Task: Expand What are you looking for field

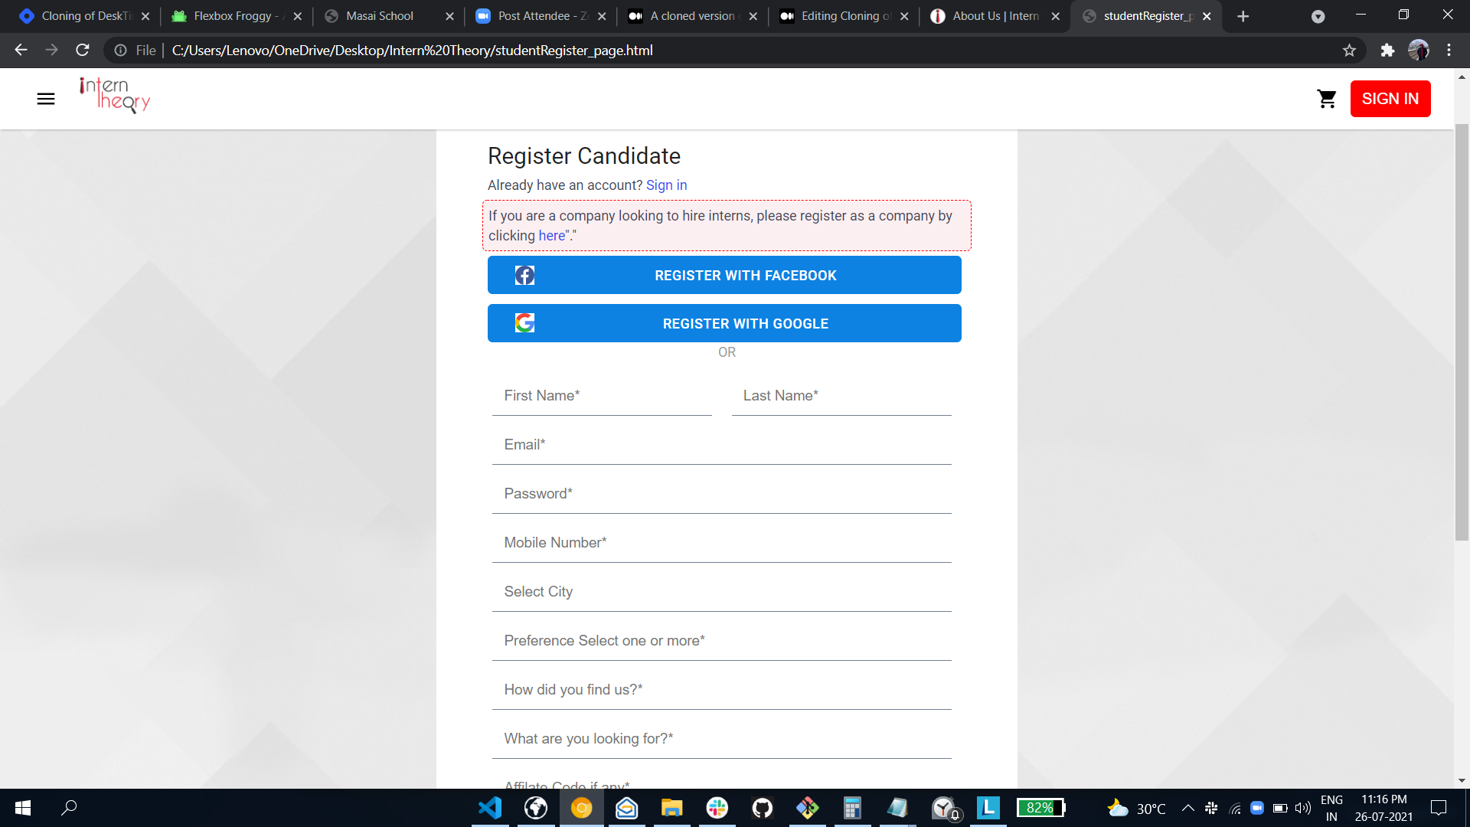Action: coord(721,739)
